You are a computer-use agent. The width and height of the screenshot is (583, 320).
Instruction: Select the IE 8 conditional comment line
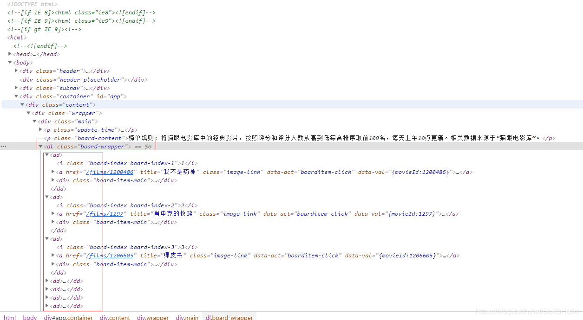(81, 13)
